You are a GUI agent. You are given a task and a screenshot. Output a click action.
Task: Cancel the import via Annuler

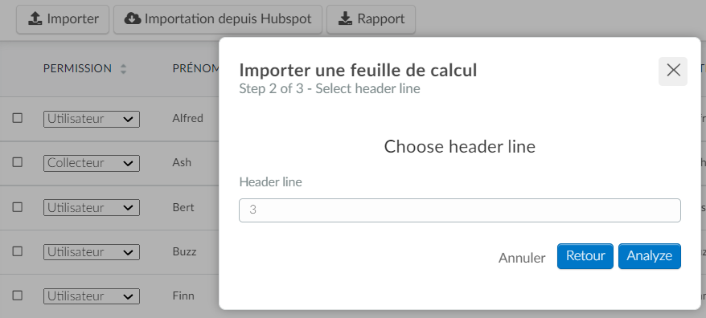pos(521,258)
